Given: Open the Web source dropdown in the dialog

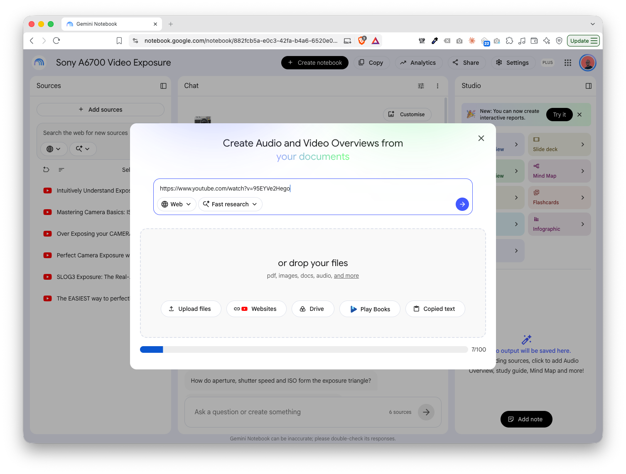Looking at the screenshot, I should [176, 204].
